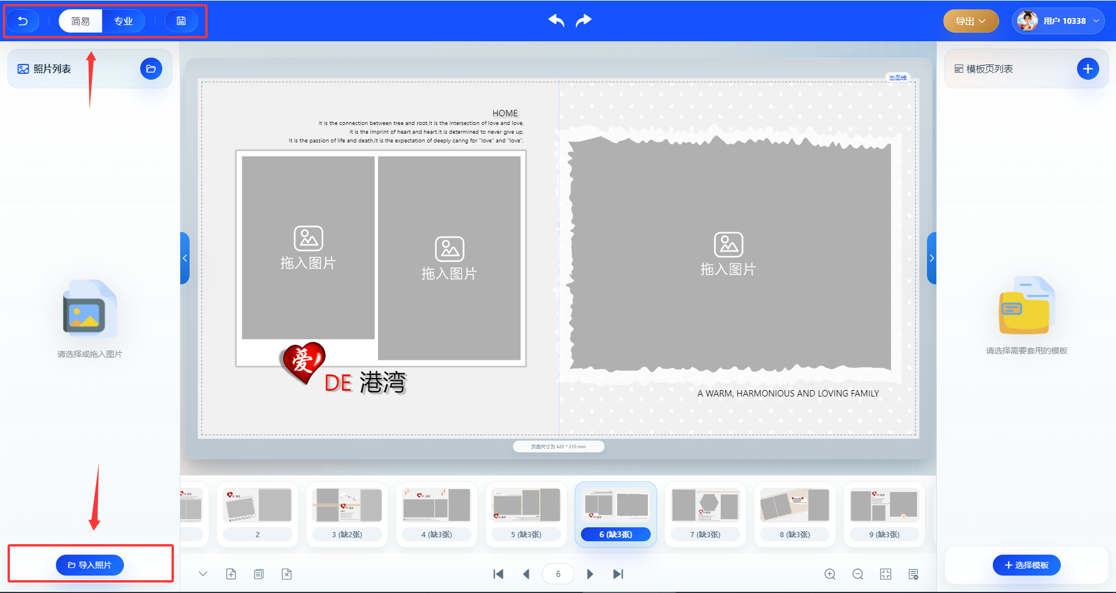The image size is (1116, 593).
Task: Jump to the last page
Action: tap(618, 574)
